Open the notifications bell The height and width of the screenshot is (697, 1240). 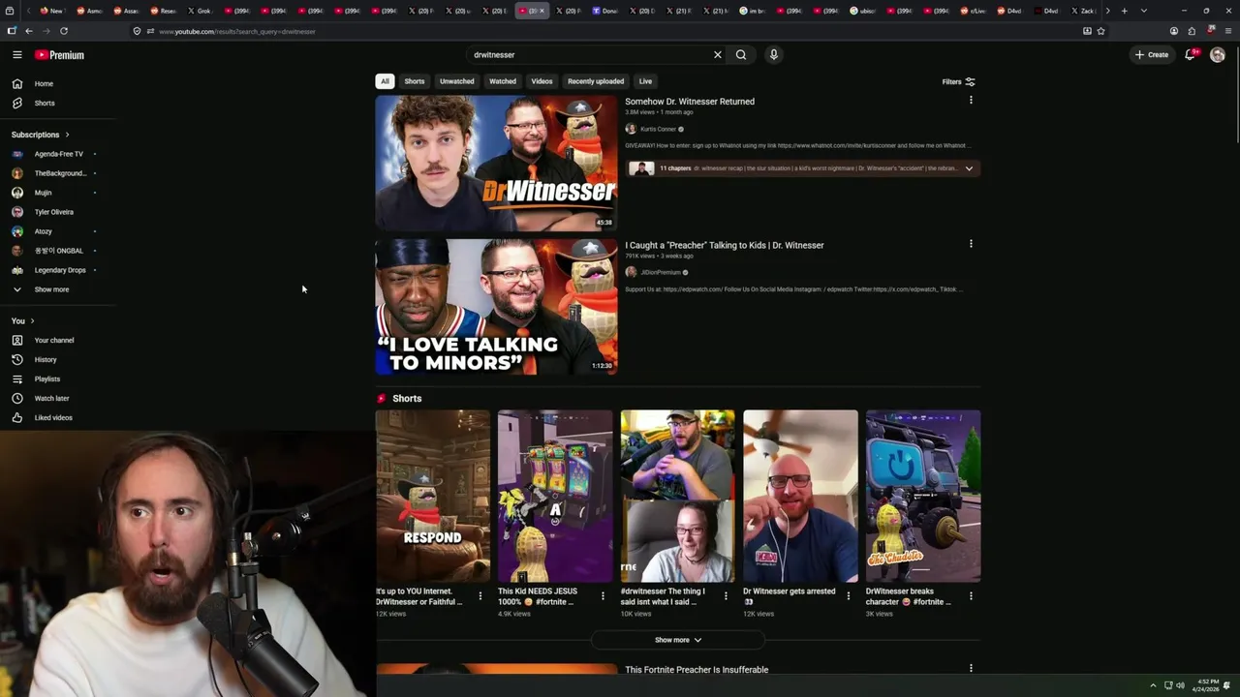(1191, 55)
